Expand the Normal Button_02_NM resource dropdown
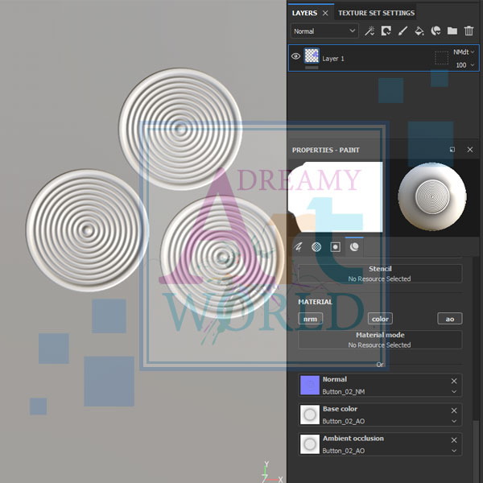The width and height of the screenshot is (483, 483). point(454,391)
